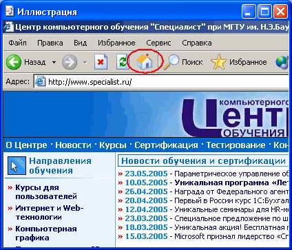Open the Курсы navigation link
292x250 pixels.
click(x=113, y=145)
